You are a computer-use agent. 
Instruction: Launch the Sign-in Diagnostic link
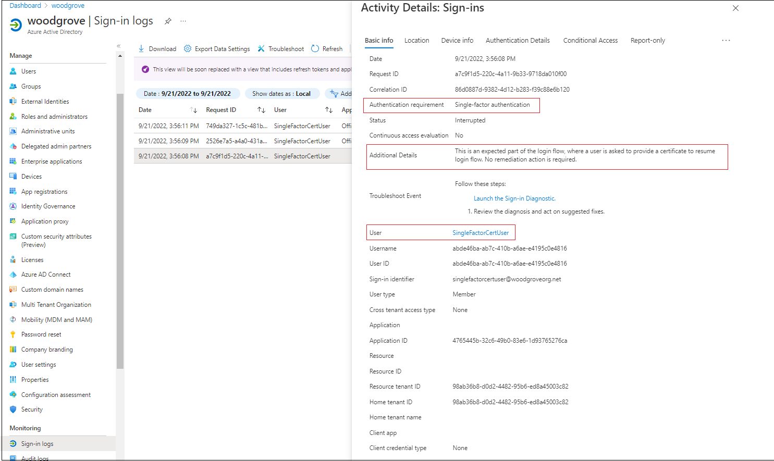tap(514, 198)
